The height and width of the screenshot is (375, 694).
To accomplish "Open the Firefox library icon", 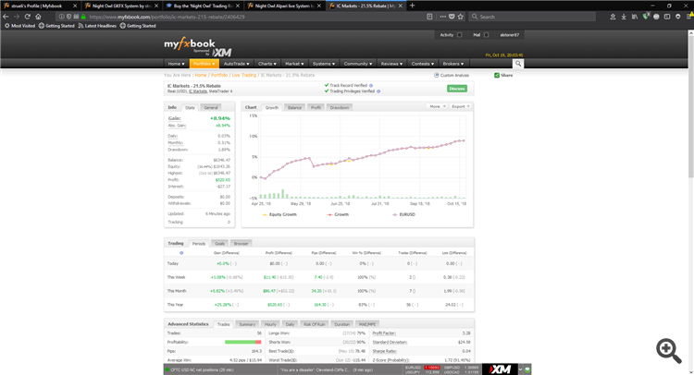I will point(635,17).
